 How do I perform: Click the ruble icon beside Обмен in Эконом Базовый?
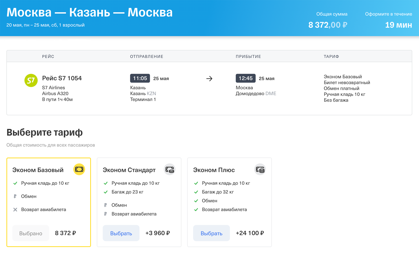tap(15, 196)
